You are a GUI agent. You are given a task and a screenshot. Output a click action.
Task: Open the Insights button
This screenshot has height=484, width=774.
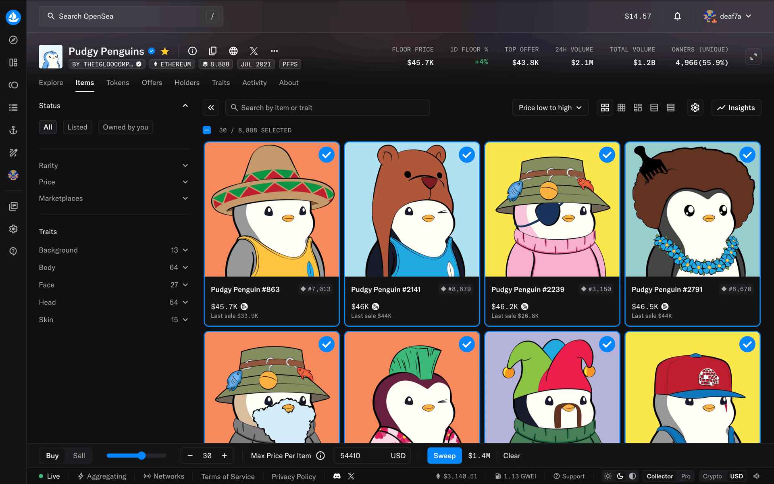coord(736,108)
